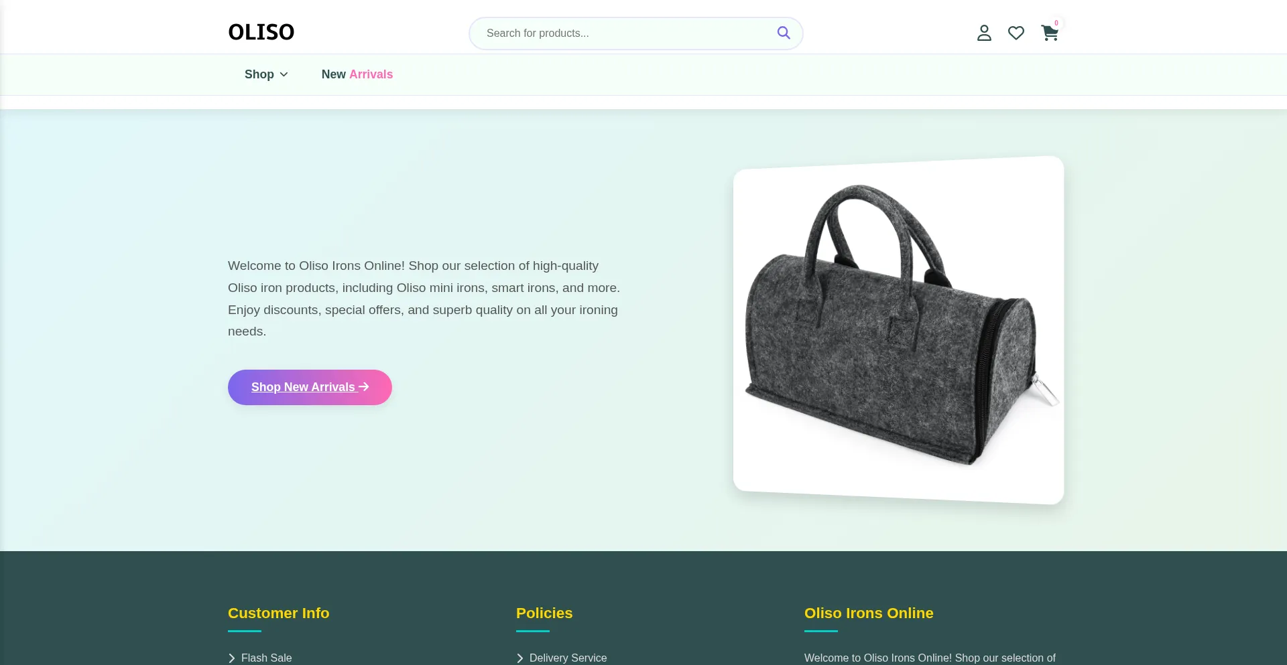Click the teal underline beneath Customer Info

[x=244, y=632]
